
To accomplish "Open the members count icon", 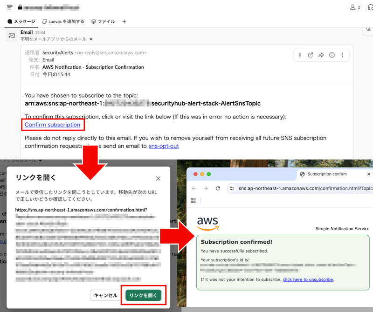I will [x=355, y=7].
